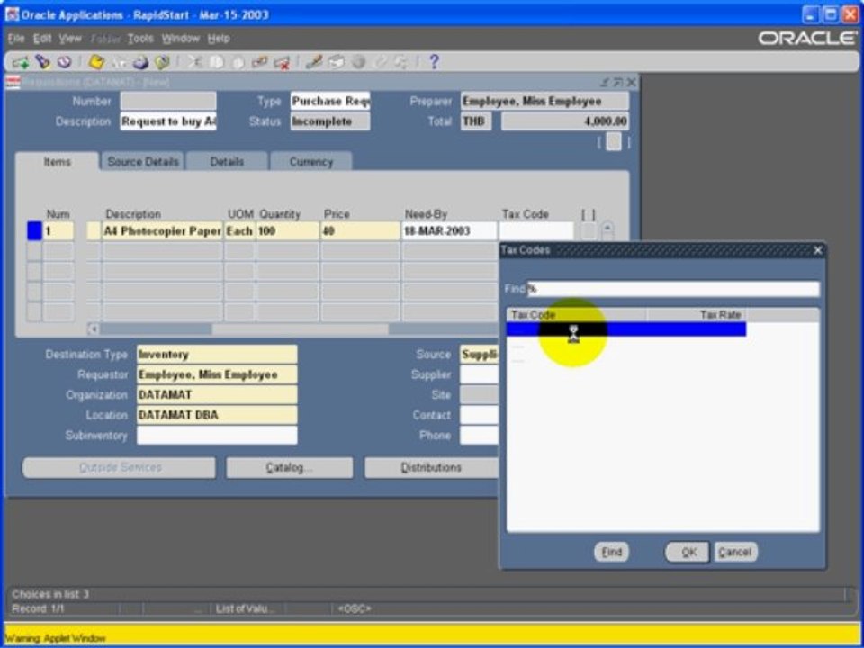
Task: Click the Save toolbar icon
Action: [x=96, y=62]
